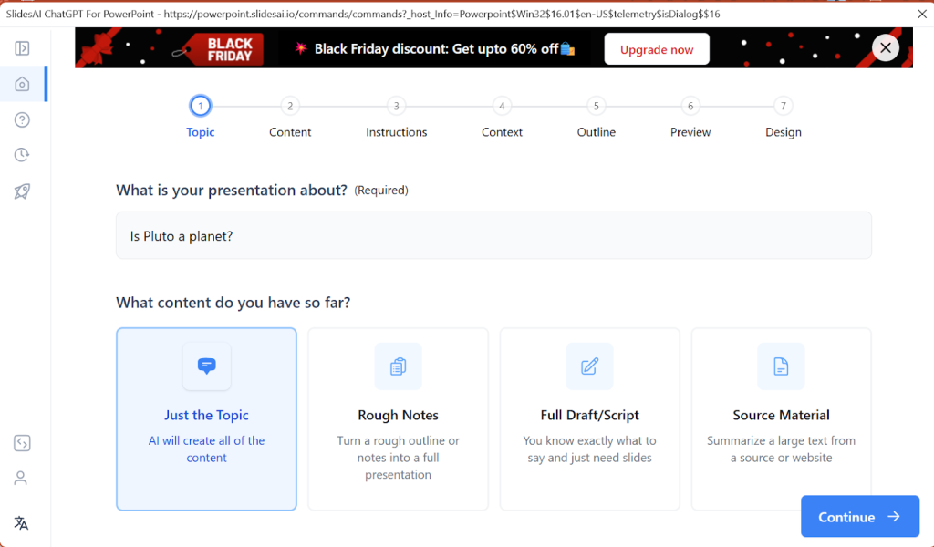Open the Help section via the question mark icon
Image resolution: width=934 pixels, height=547 pixels.
tap(23, 119)
